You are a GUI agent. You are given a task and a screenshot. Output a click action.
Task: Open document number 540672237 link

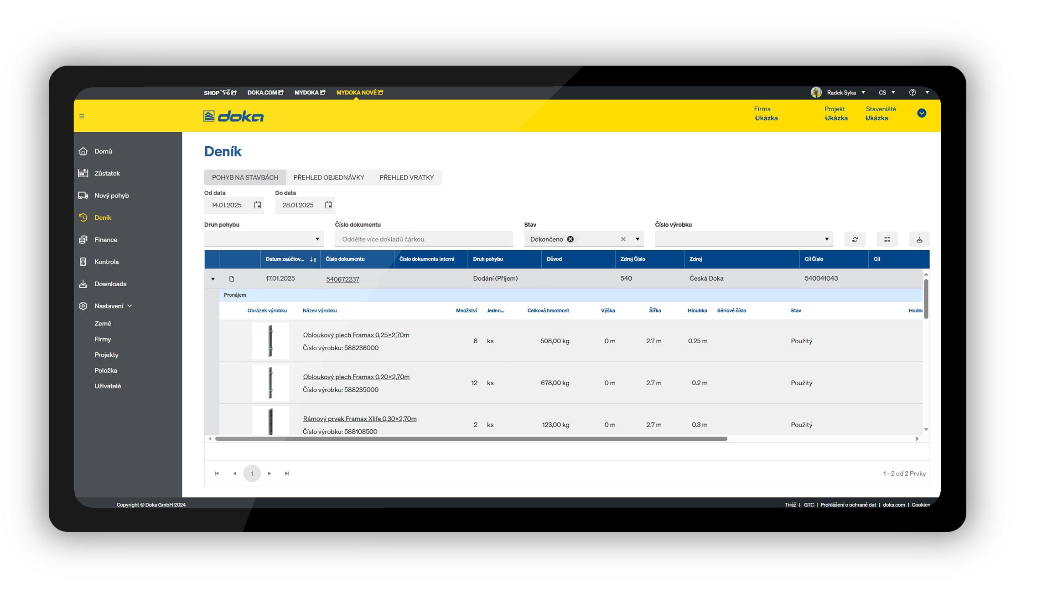pyautogui.click(x=342, y=279)
